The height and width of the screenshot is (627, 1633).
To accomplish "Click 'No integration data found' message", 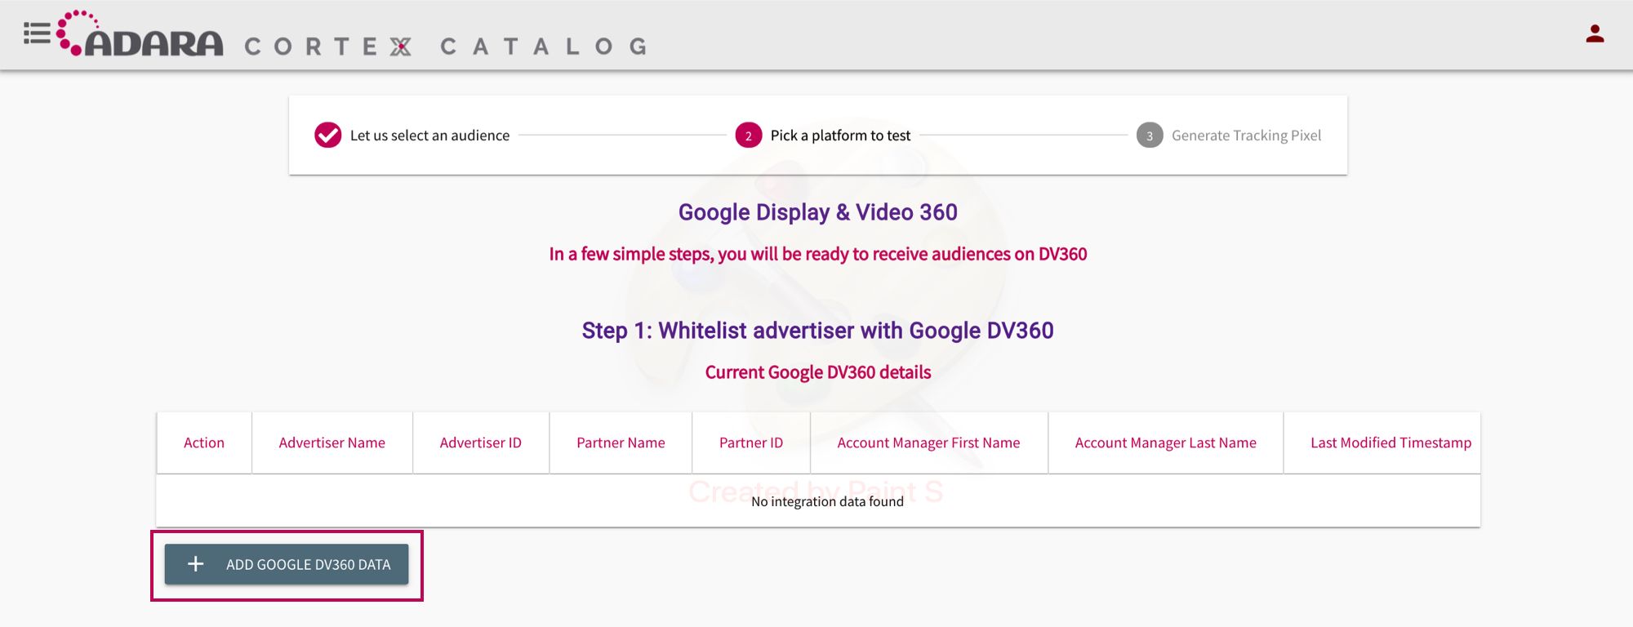I will [x=827, y=501].
